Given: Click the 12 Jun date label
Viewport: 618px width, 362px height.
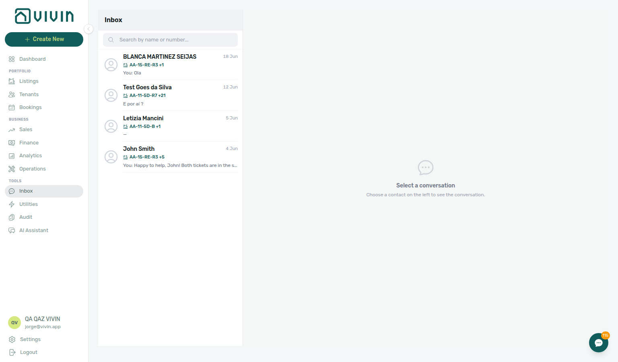Looking at the screenshot, I should tap(231, 87).
